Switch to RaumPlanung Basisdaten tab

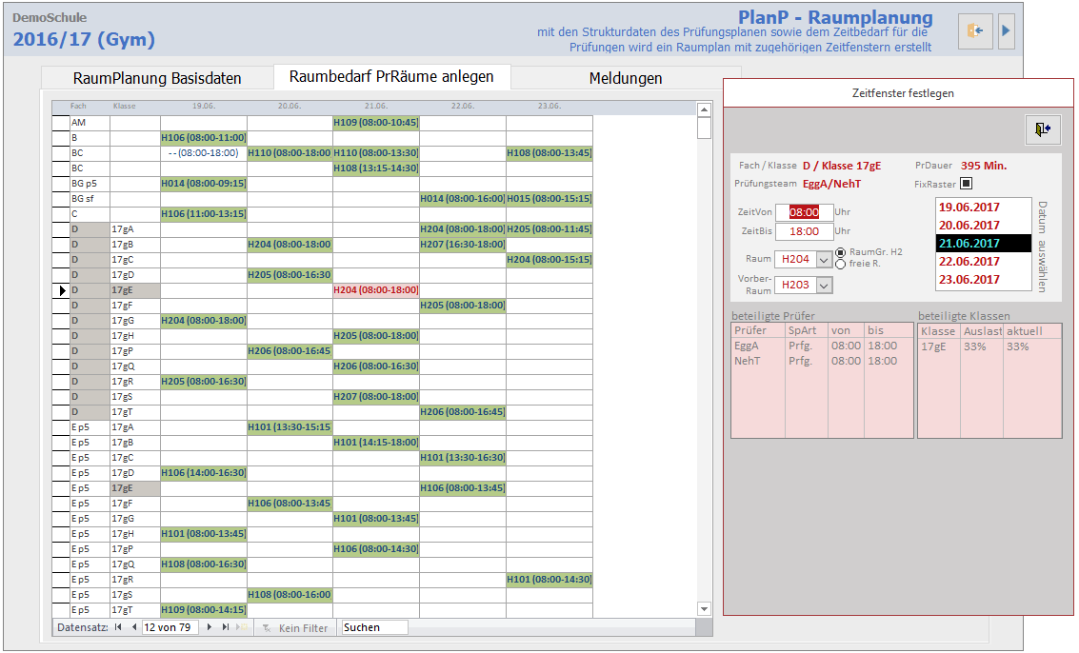[157, 78]
